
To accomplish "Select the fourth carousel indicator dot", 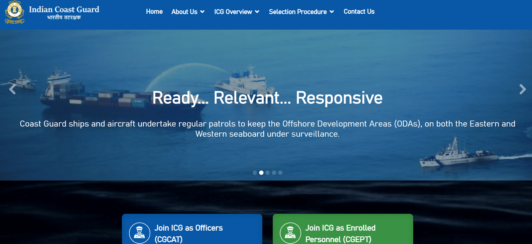I will tap(274, 173).
